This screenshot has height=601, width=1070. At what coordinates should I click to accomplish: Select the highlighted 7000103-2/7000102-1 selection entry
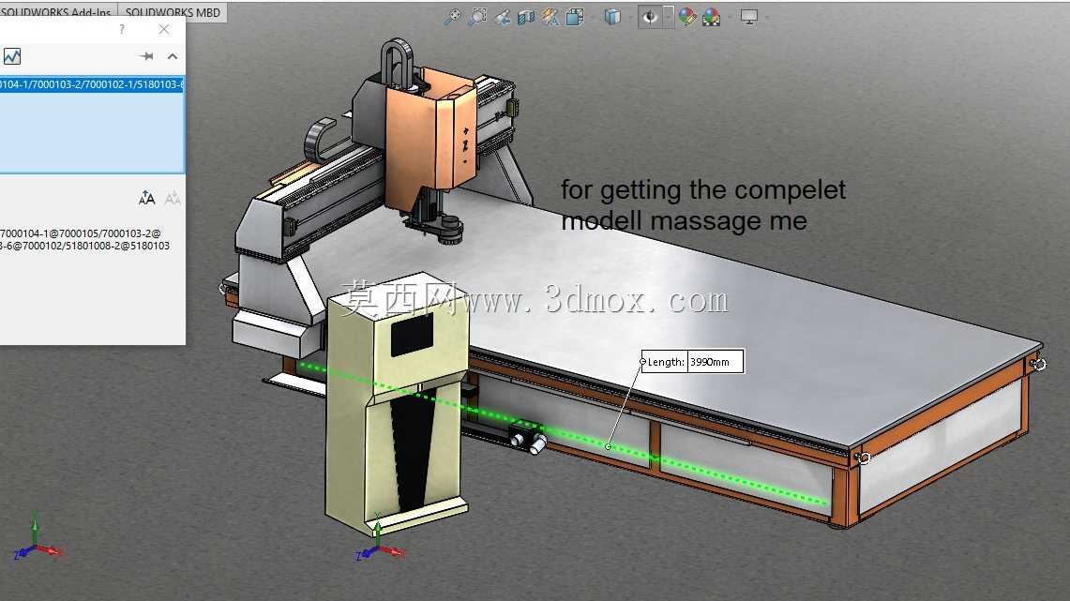[92, 84]
